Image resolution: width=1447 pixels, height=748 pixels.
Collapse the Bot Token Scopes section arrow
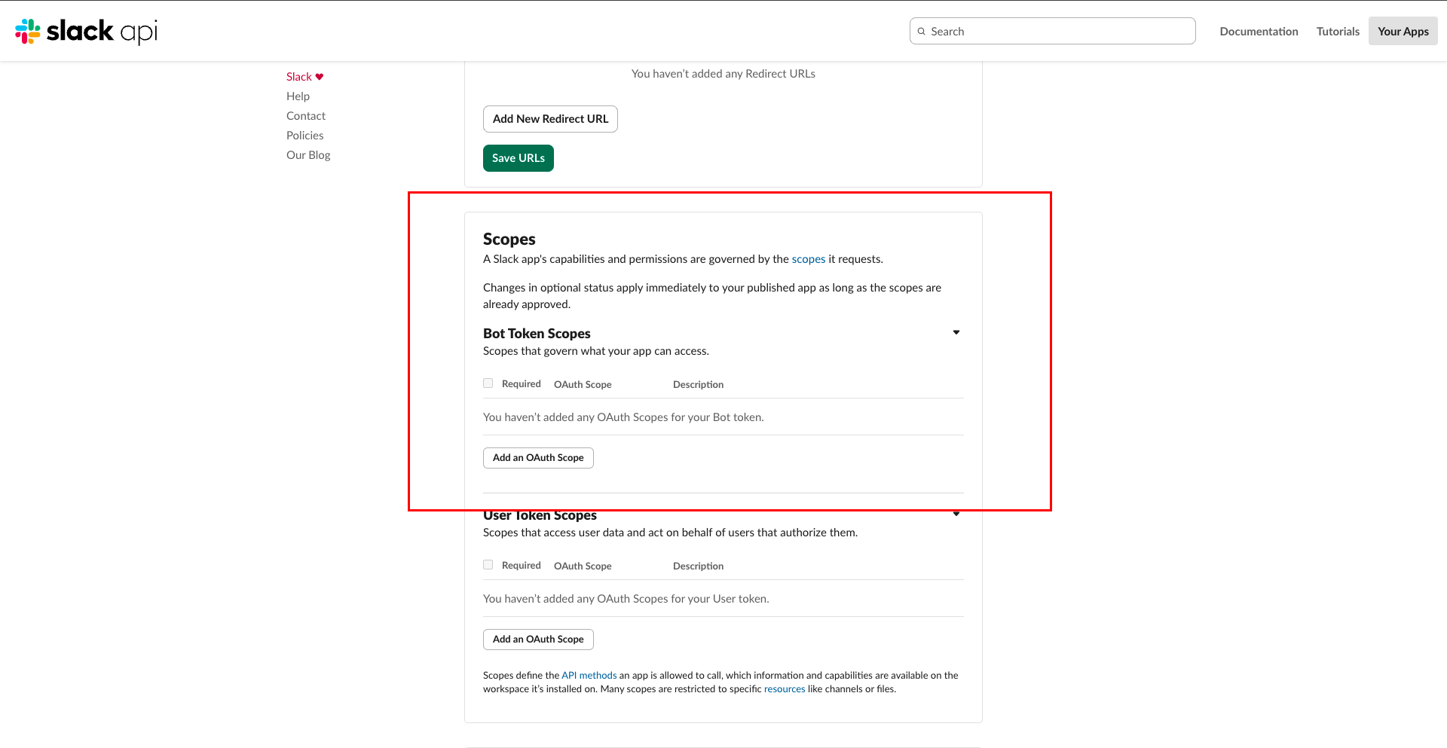pyautogui.click(x=956, y=332)
